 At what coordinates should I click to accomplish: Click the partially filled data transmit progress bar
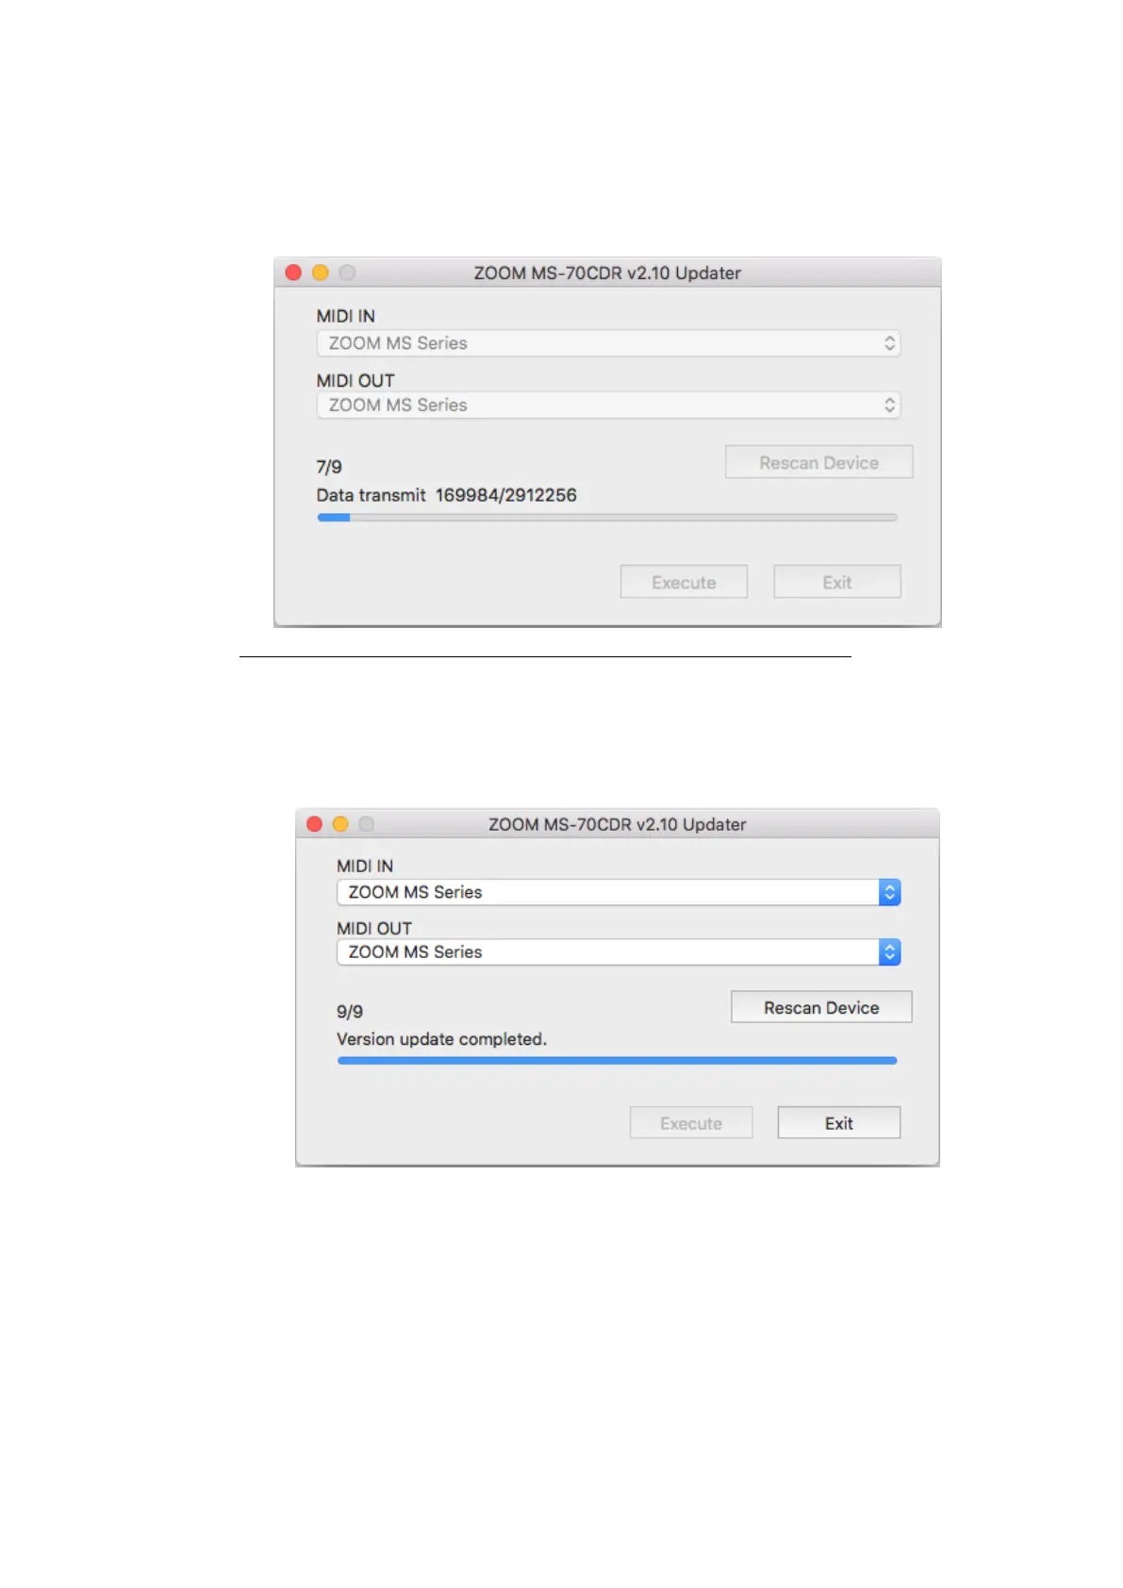click(607, 518)
